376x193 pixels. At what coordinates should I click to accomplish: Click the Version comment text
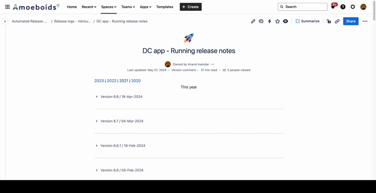(183, 70)
